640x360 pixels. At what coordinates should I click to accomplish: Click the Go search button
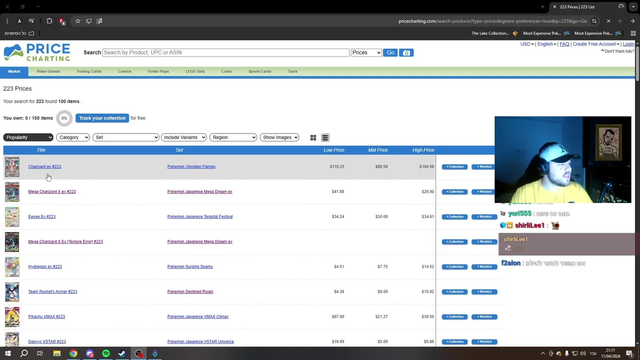(390, 52)
